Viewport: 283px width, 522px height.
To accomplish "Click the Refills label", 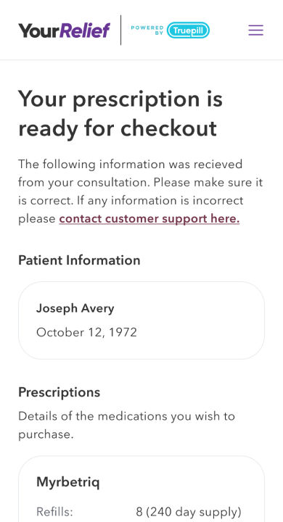I will click(x=54, y=511).
